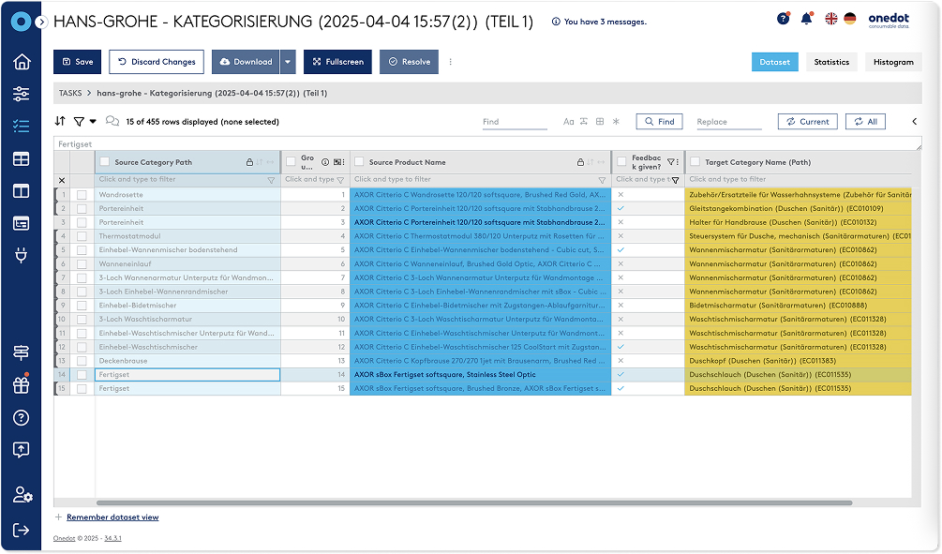Image resolution: width=942 pixels, height=554 pixels.
Task: Click the Replace Current button
Action: 807,121
